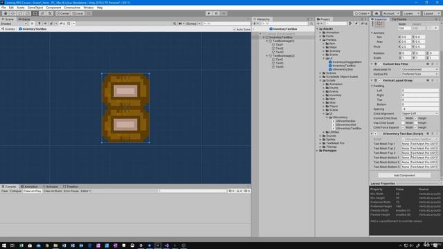Pause the game with the pause button
Screen dimensions: 443x249
pos(217,13)
